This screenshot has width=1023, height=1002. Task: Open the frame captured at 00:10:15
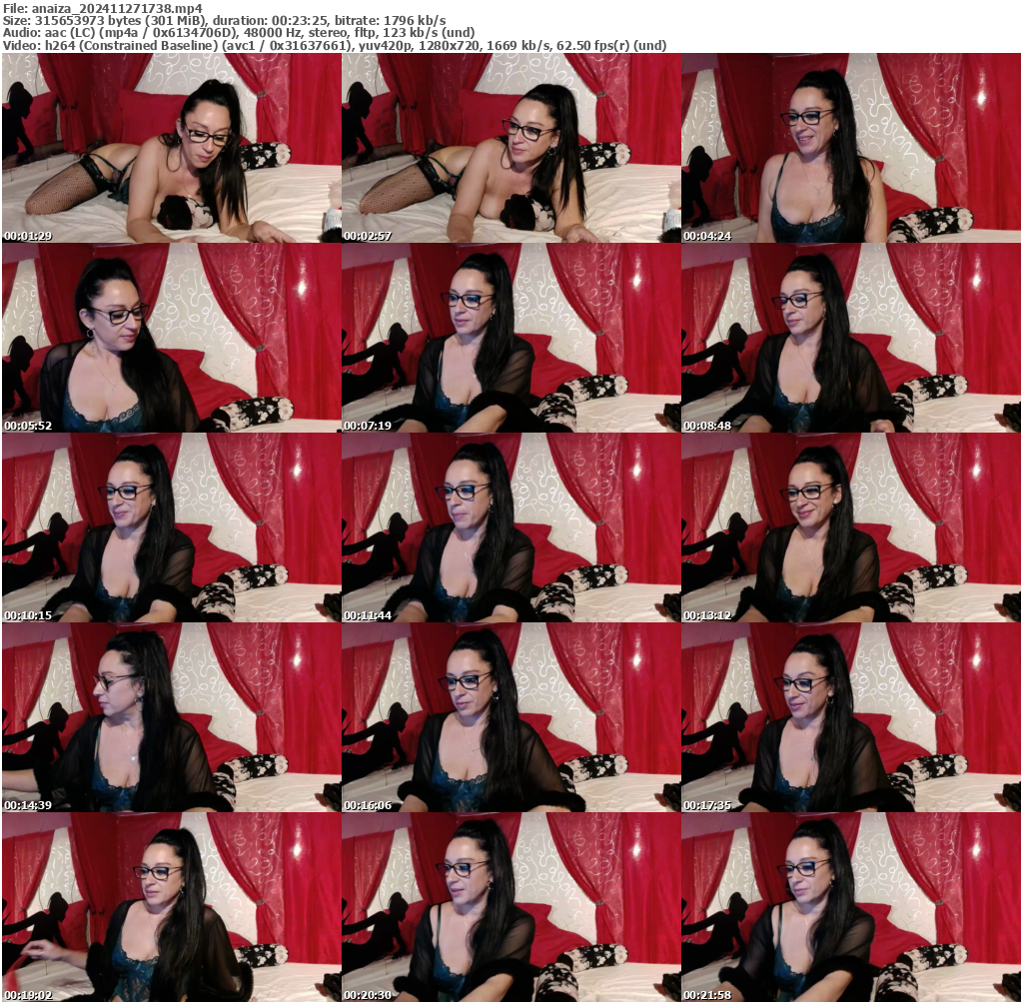point(170,526)
